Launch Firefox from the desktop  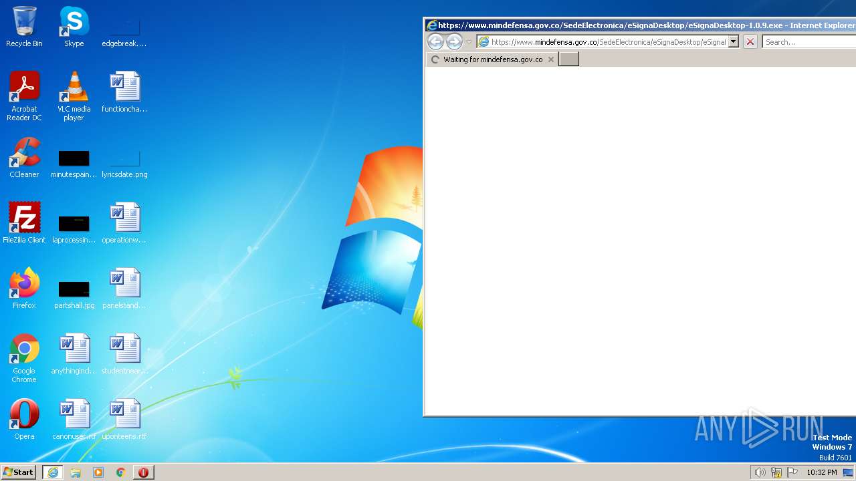pyautogui.click(x=24, y=289)
